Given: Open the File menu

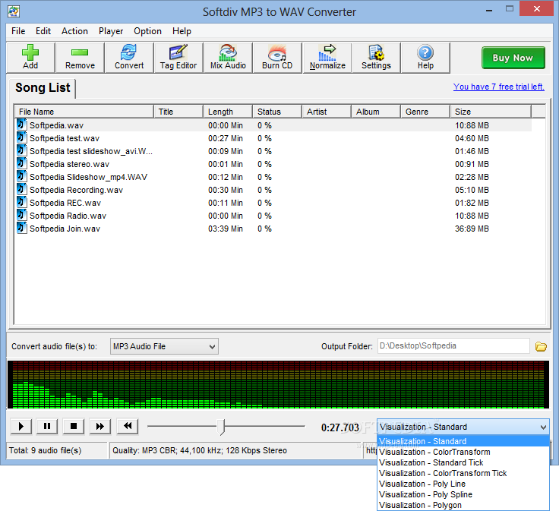Looking at the screenshot, I should click(18, 31).
